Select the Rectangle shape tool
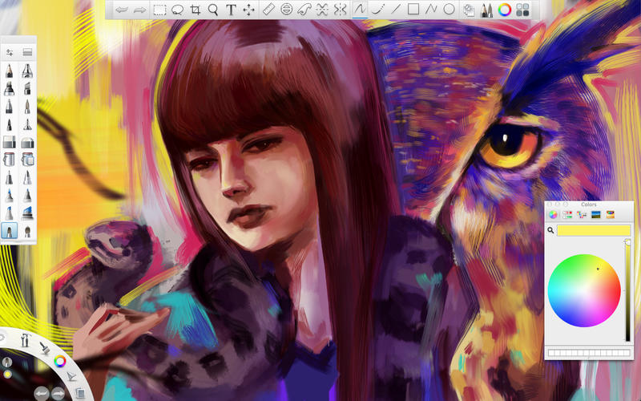 [x=413, y=10]
